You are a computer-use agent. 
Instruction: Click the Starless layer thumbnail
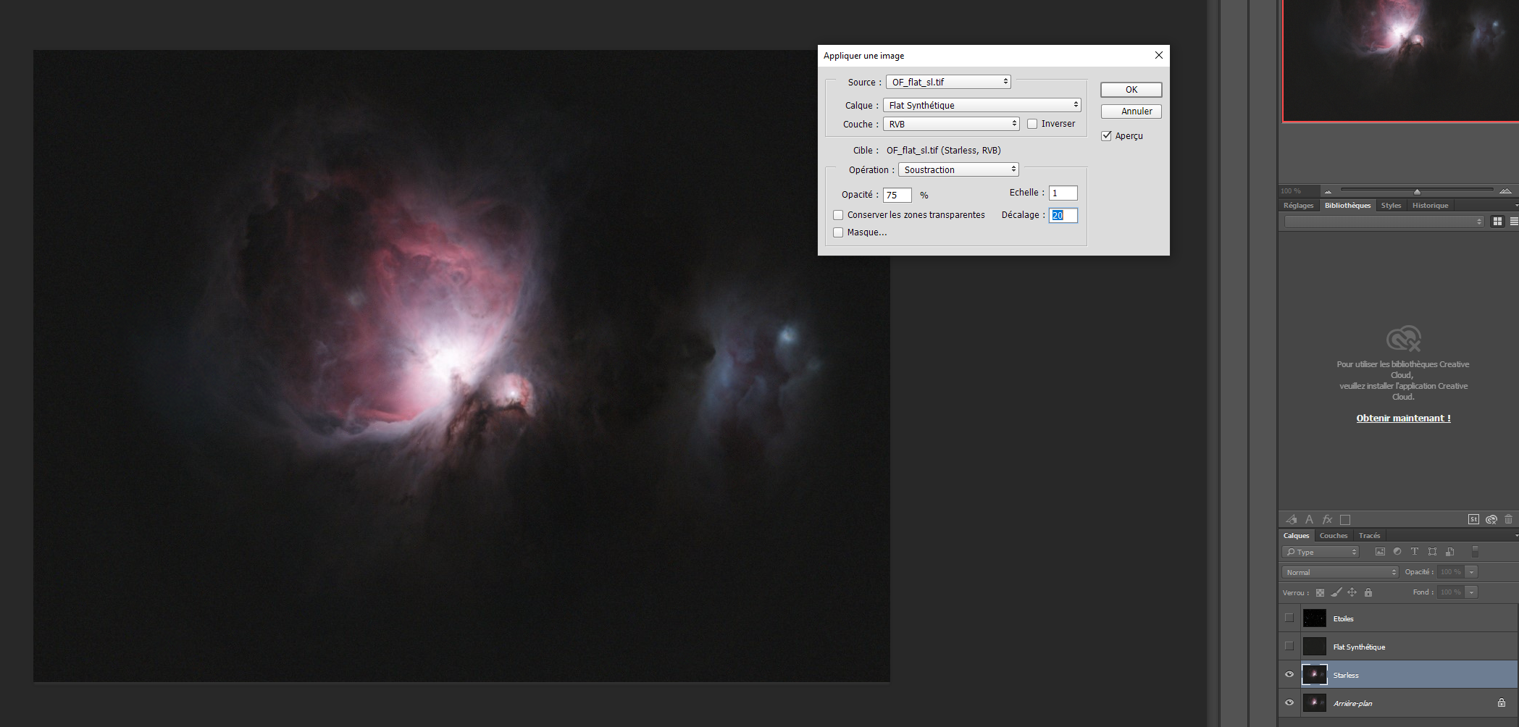1314,674
